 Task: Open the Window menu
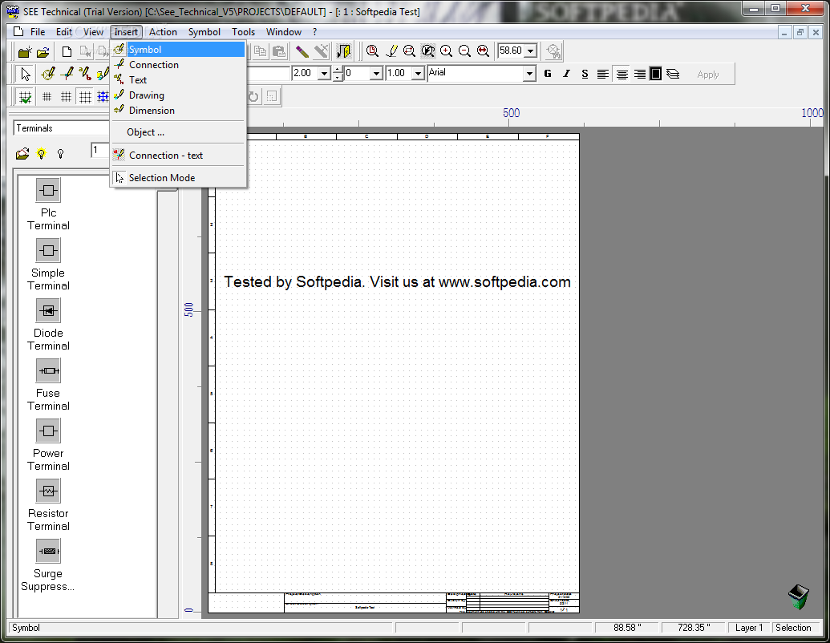[x=284, y=32]
